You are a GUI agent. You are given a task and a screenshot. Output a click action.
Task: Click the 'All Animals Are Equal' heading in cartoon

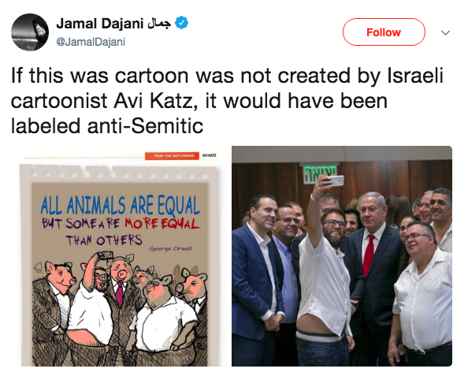(120, 206)
